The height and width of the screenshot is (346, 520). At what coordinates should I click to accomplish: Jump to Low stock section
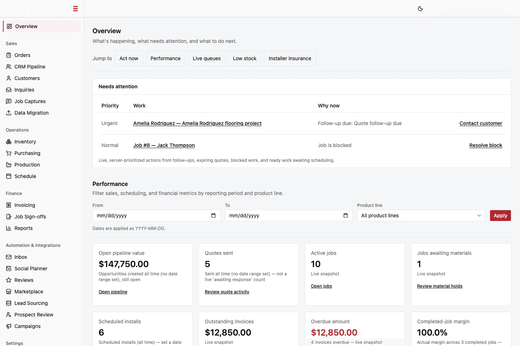pos(245,58)
